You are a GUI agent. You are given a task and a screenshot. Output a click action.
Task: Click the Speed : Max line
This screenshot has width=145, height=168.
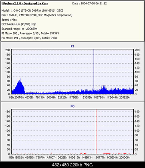click(x=9, y=20)
